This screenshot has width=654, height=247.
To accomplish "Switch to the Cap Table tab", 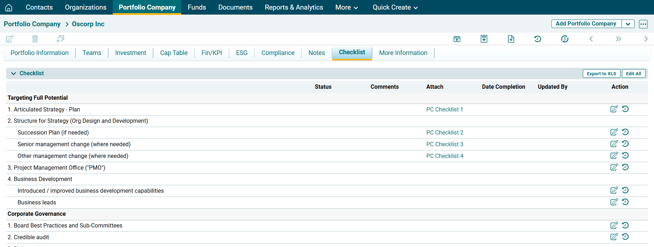I will (174, 53).
